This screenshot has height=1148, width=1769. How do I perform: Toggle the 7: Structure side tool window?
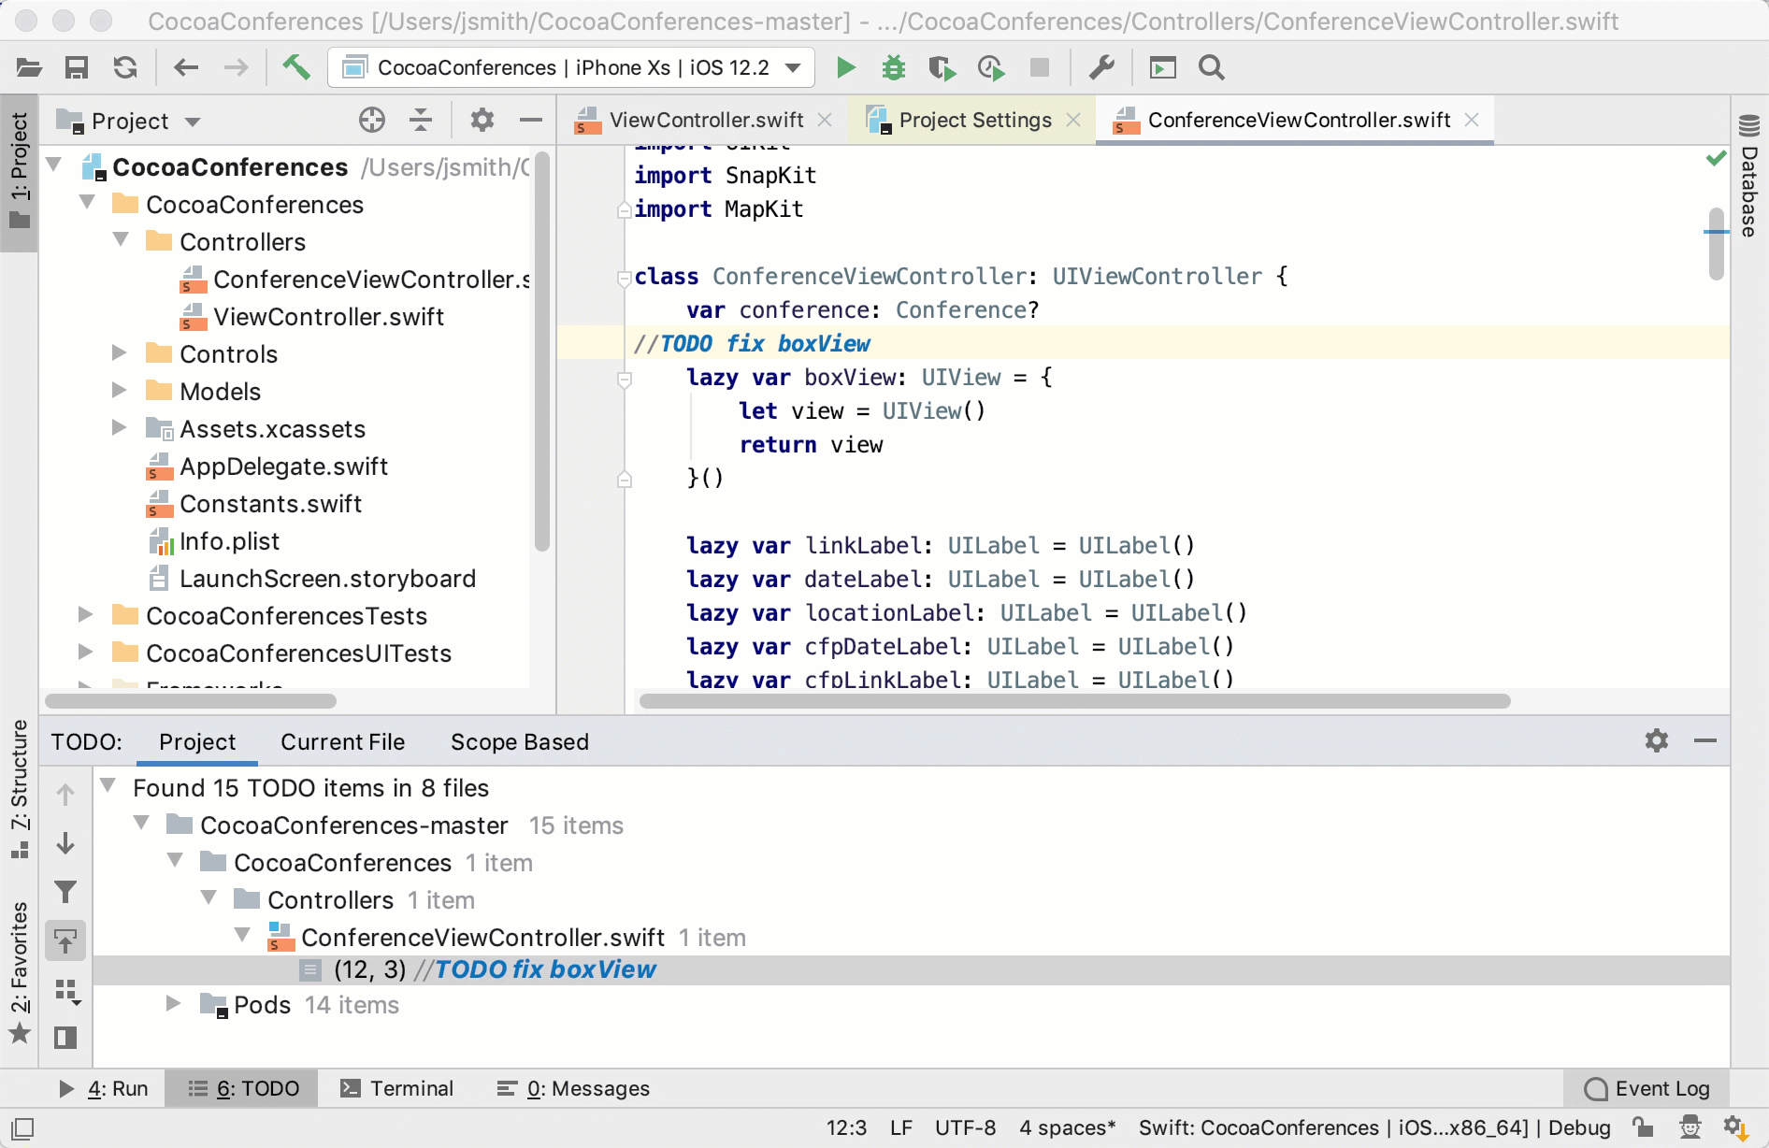click(x=20, y=789)
